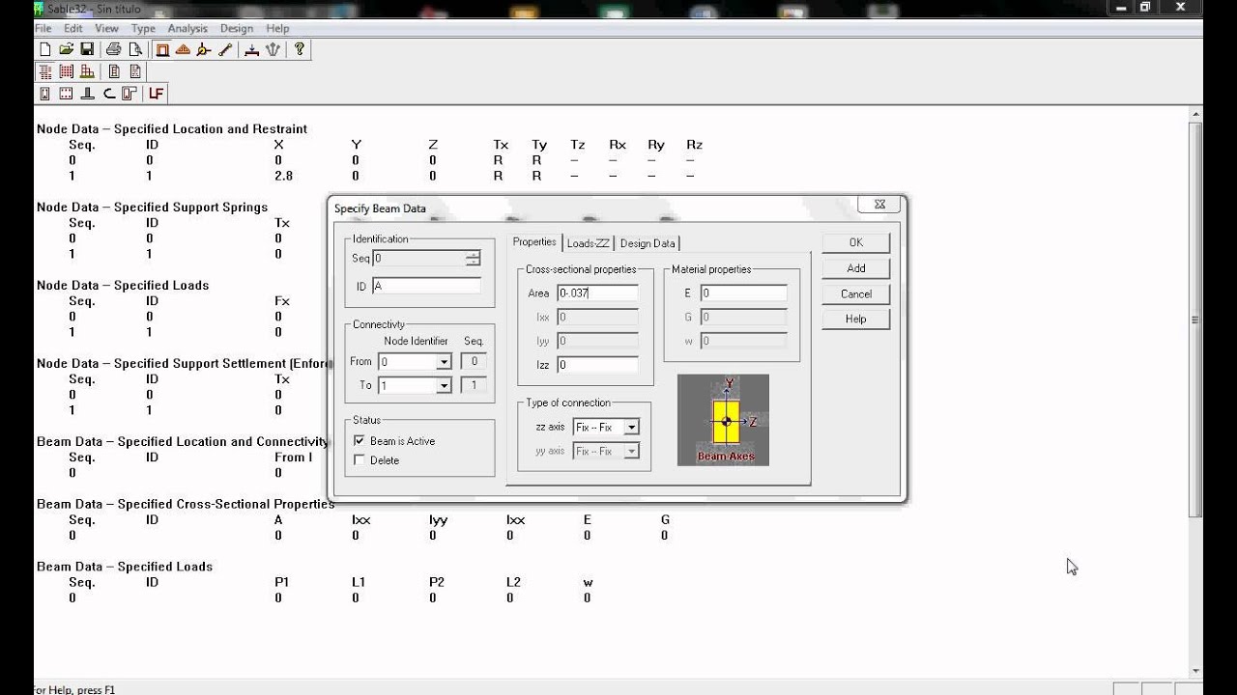Select the C-shaped section icon

click(x=108, y=94)
